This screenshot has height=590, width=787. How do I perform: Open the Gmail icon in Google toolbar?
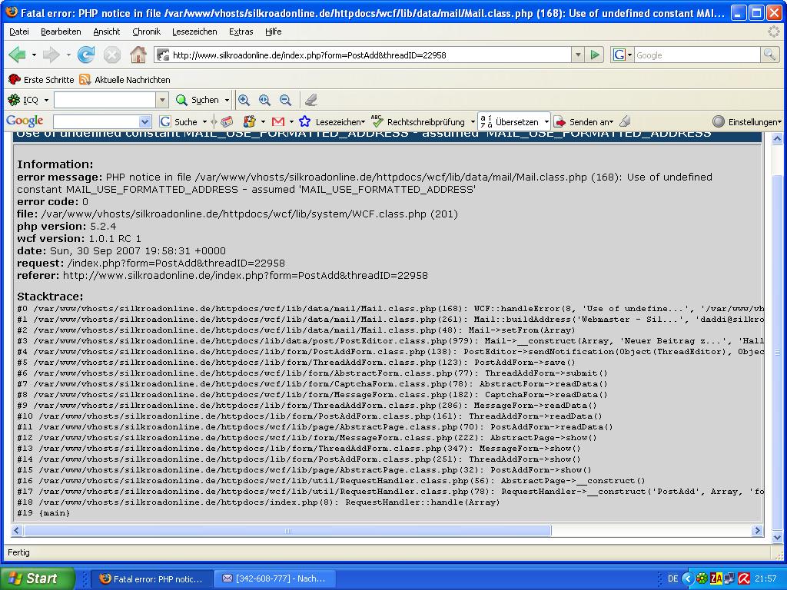[x=278, y=121]
